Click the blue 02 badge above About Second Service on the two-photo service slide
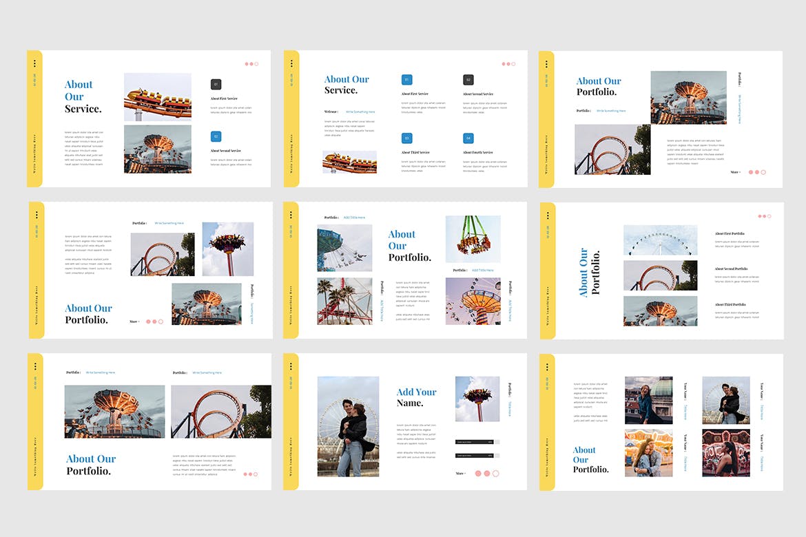 click(216, 136)
